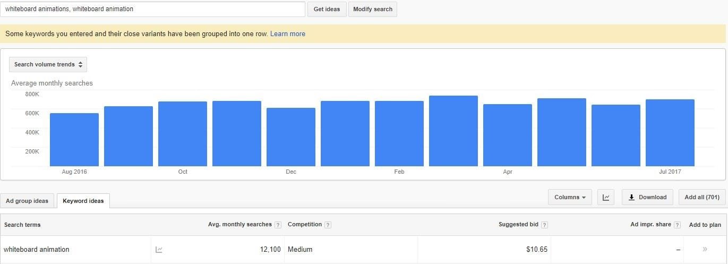Image resolution: width=728 pixels, height=264 pixels.
Task: Click the Modify search button
Action: 372,9
